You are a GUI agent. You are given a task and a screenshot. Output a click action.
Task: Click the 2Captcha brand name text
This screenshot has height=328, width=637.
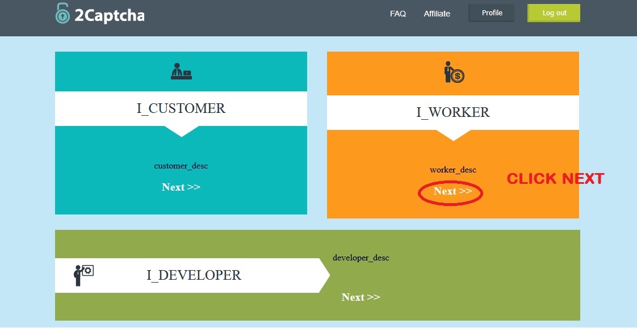[x=109, y=15]
